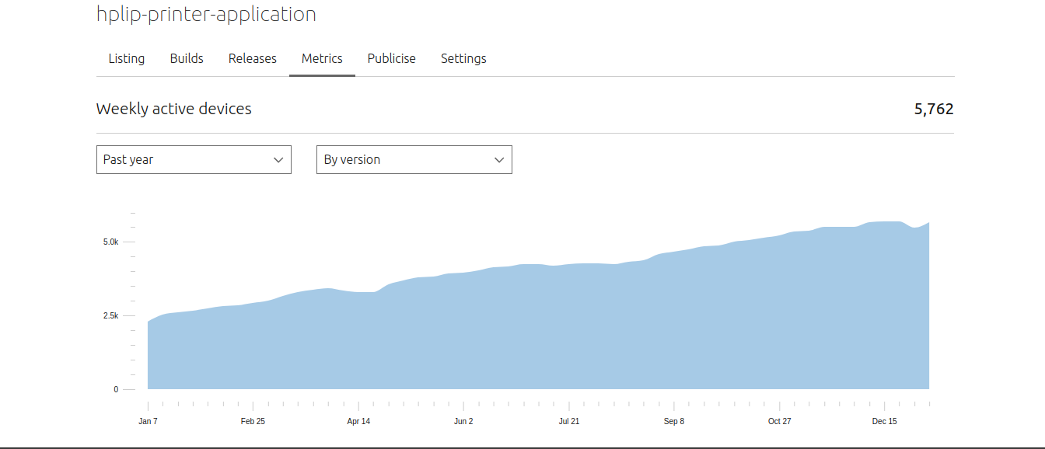Click the Jul 21 axis label
The width and height of the screenshot is (1045, 449).
point(569,421)
